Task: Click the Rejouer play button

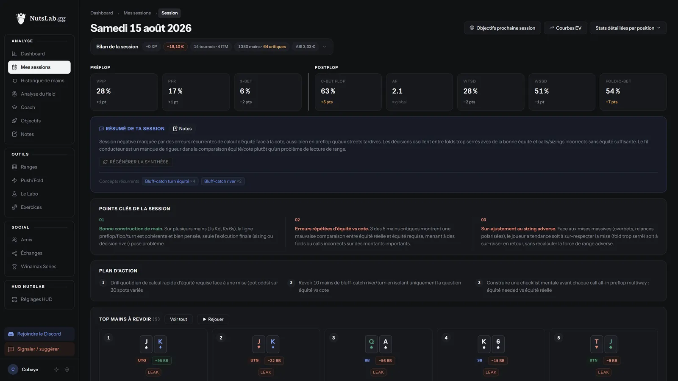Action: point(213,319)
